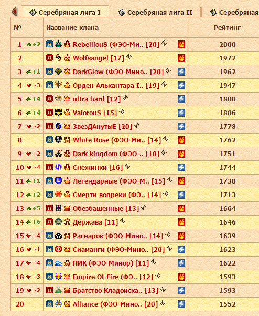The height and width of the screenshot is (316, 259).
Task: Switch to the Серебряная лига I tab
Action: point(65,12)
